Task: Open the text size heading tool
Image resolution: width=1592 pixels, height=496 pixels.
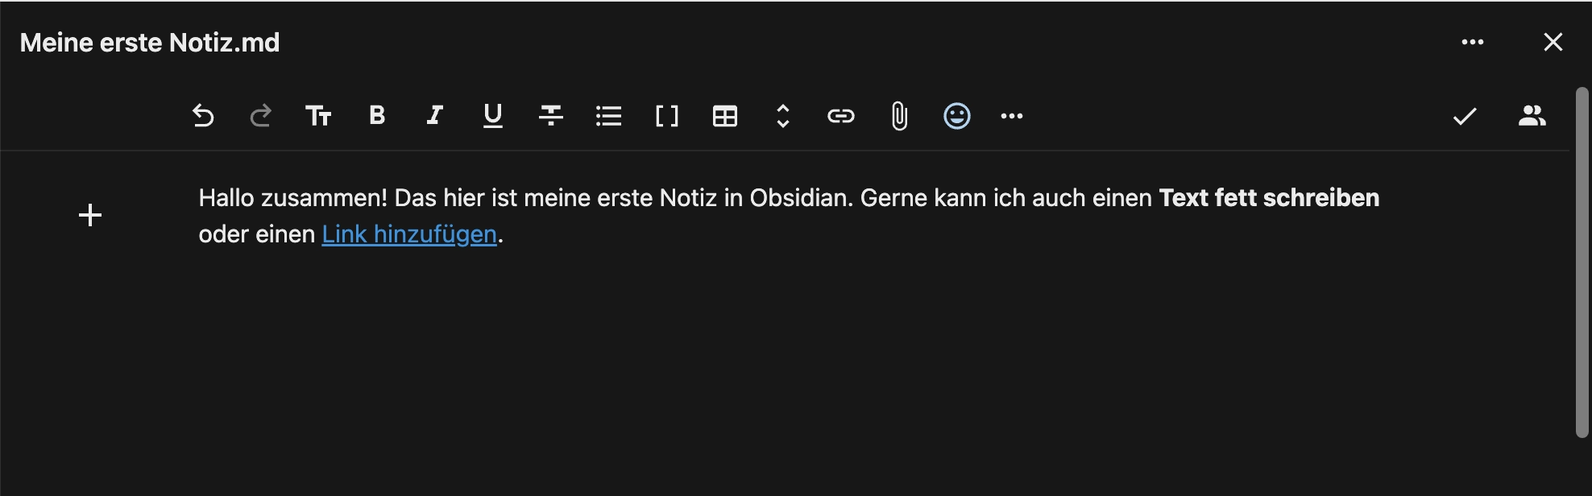Action: pos(318,116)
